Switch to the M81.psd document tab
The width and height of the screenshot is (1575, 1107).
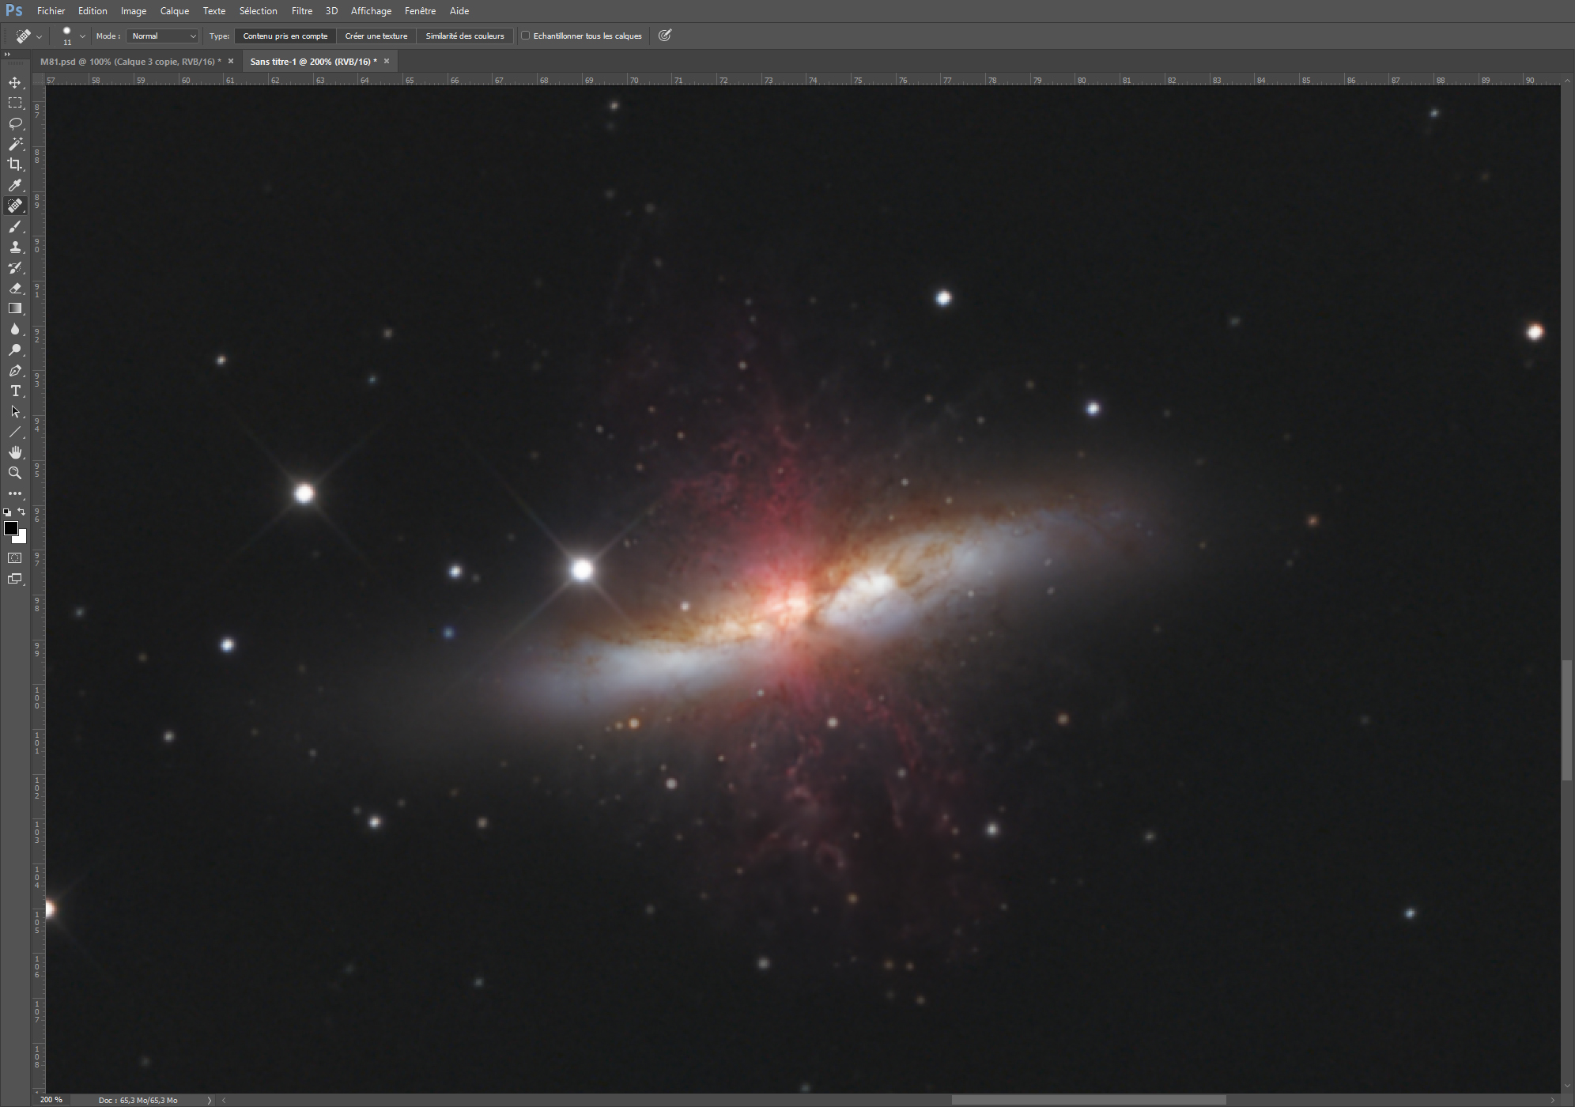pyautogui.click(x=130, y=61)
